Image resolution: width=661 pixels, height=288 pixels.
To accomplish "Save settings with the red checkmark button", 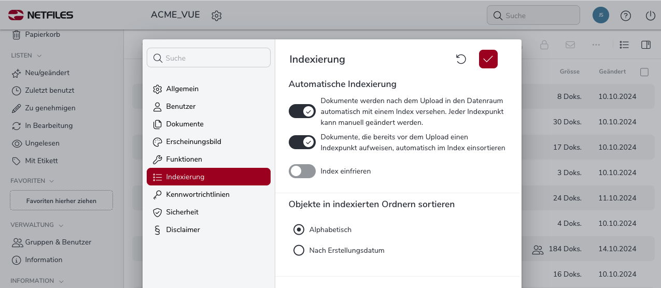I will (488, 59).
